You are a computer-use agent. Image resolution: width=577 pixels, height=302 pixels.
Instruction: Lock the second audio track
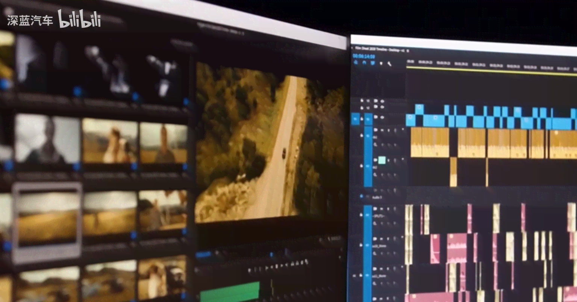[362, 166]
